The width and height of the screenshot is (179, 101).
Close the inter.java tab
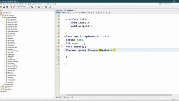75,10
